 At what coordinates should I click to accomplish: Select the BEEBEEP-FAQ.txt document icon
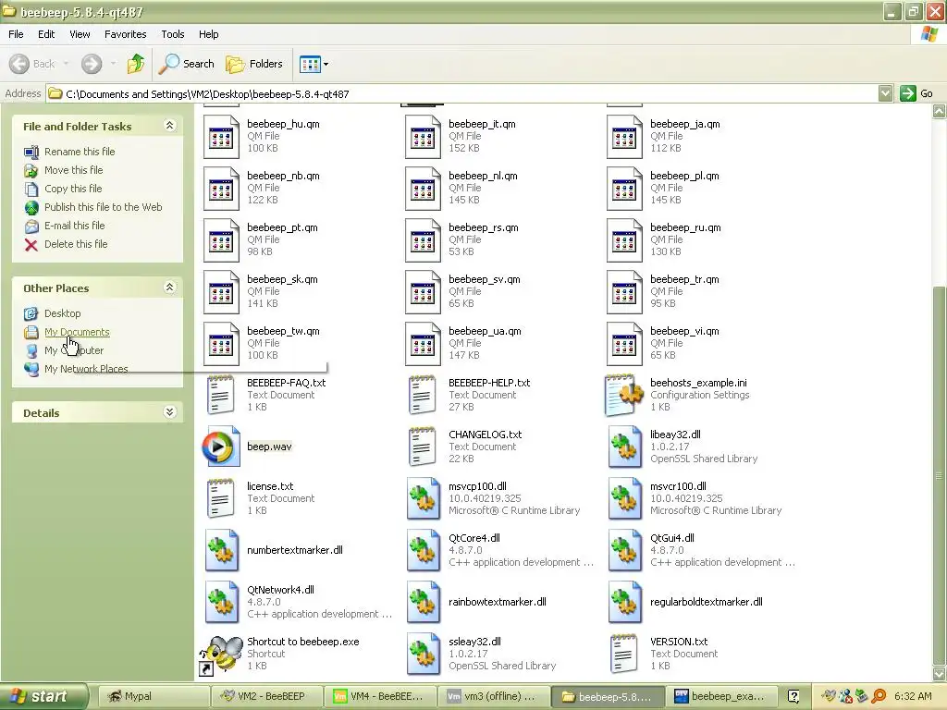[x=220, y=396]
